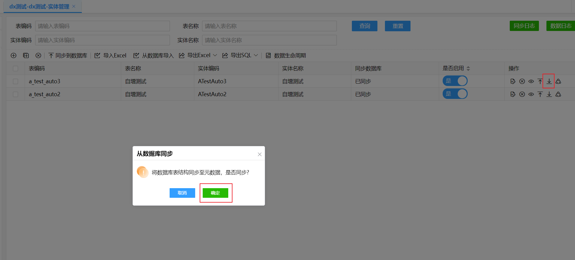Image resolution: width=575 pixels, height=260 pixels.
Task: Focus the 表编码 input field
Action: 103,26
